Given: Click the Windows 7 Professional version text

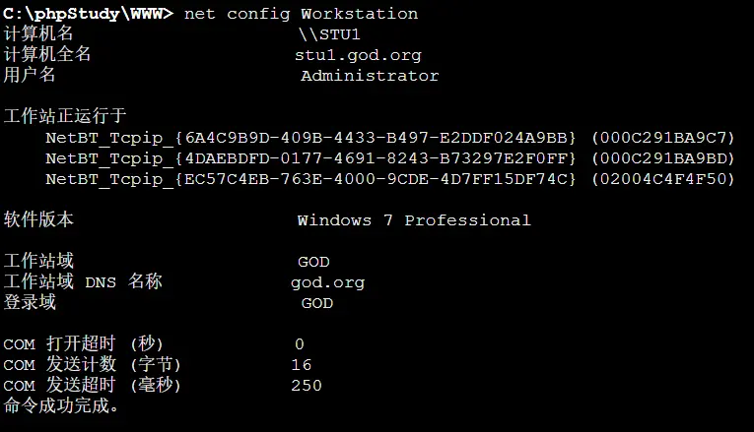Looking at the screenshot, I should [414, 220].
